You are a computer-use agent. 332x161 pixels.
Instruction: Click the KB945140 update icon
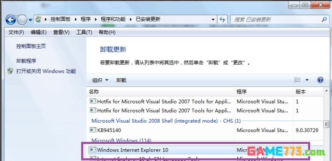[x=93, y=130]
